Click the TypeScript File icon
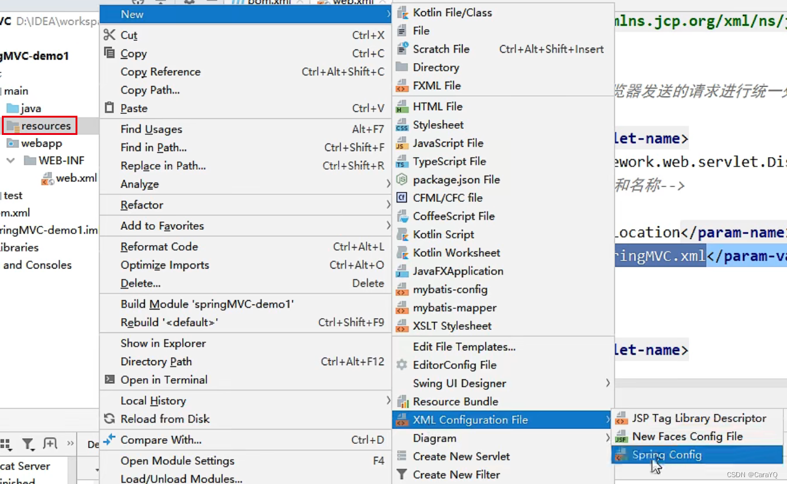 pyautogui.click(x=402, y=162)
